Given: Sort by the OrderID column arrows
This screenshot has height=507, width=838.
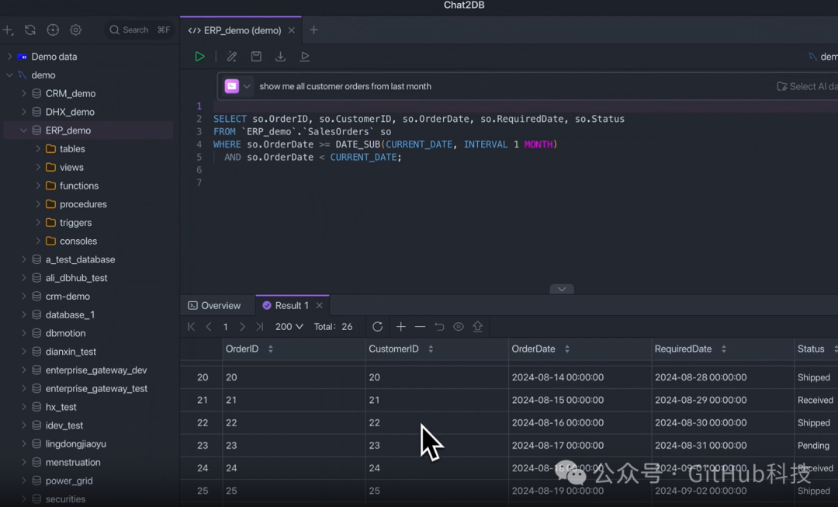Looking at the screenshot, I should point(270,349).
